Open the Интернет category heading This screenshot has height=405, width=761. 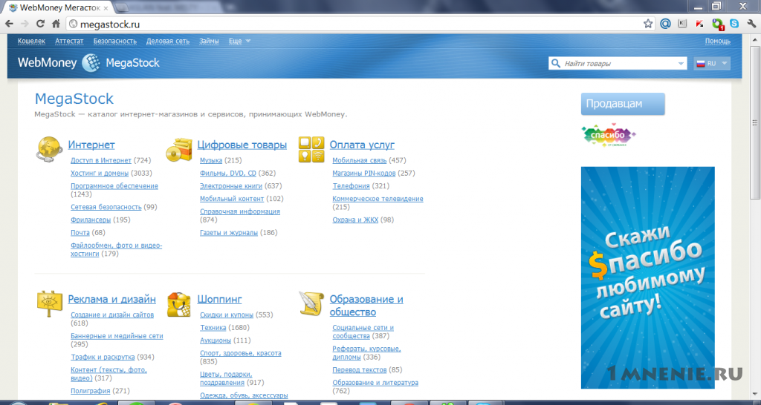click(91, 145)
